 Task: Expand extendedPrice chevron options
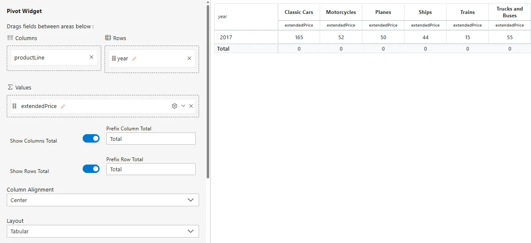tap(183, 106)
